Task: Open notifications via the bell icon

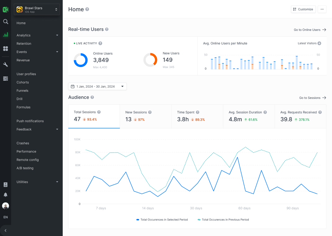Action: tap(5, 194)
